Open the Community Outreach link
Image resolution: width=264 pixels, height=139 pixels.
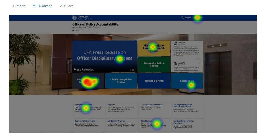tap(85, 121)
